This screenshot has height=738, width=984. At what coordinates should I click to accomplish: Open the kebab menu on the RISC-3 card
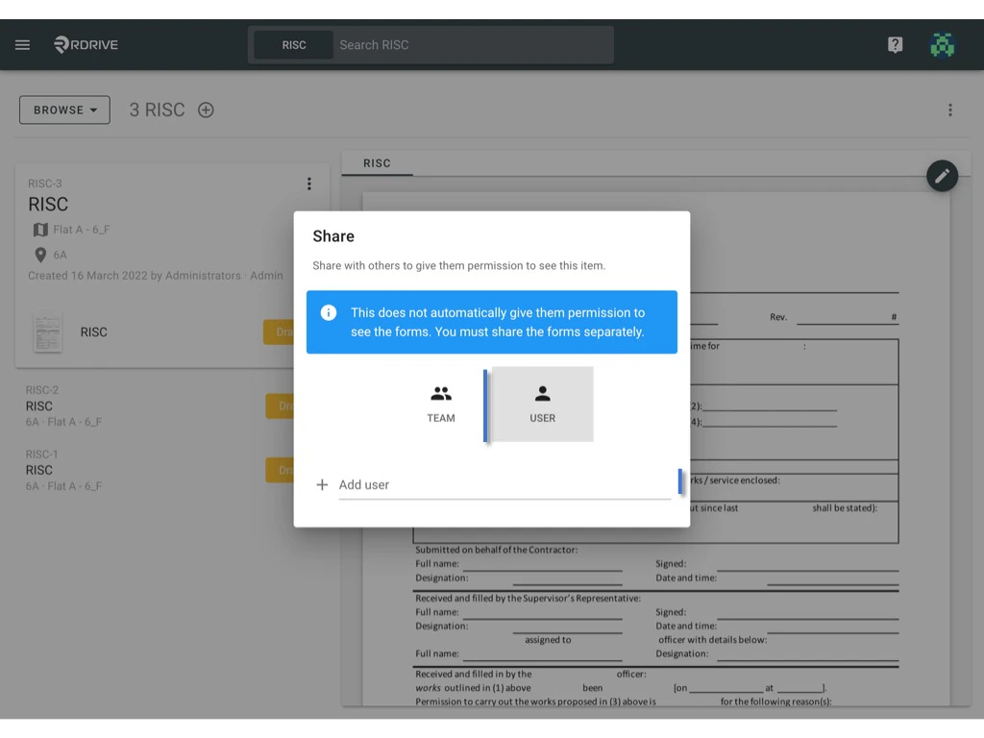(x=309, y=184)
